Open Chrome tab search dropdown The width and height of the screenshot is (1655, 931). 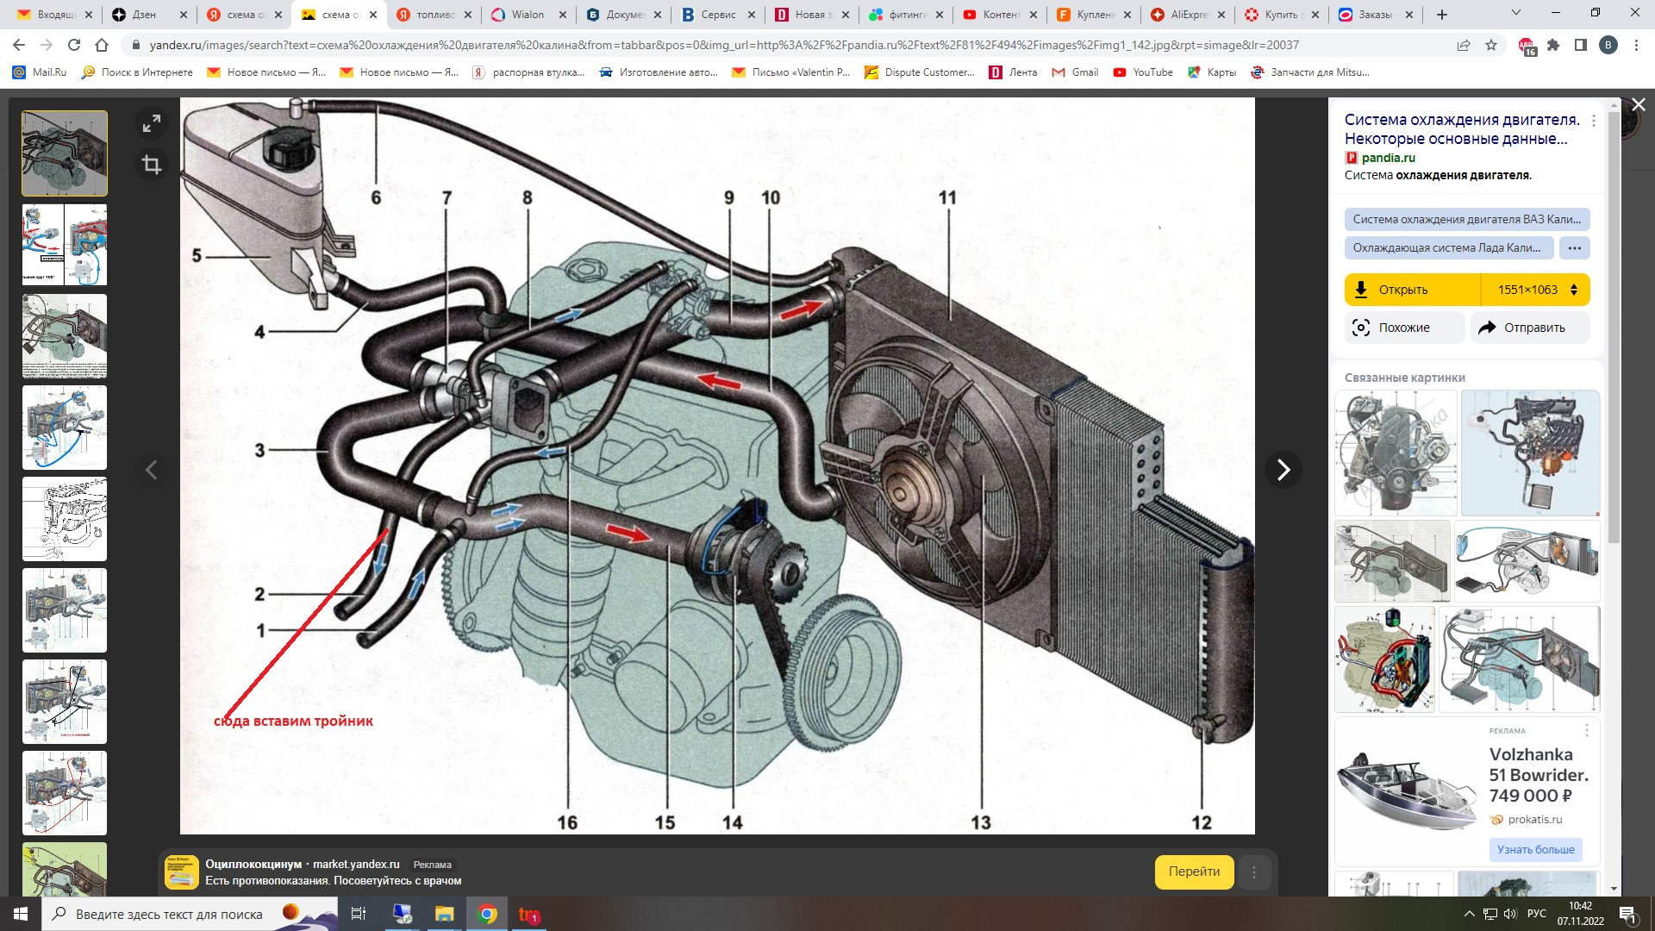pyautogui.click(x=1516, y=14)
